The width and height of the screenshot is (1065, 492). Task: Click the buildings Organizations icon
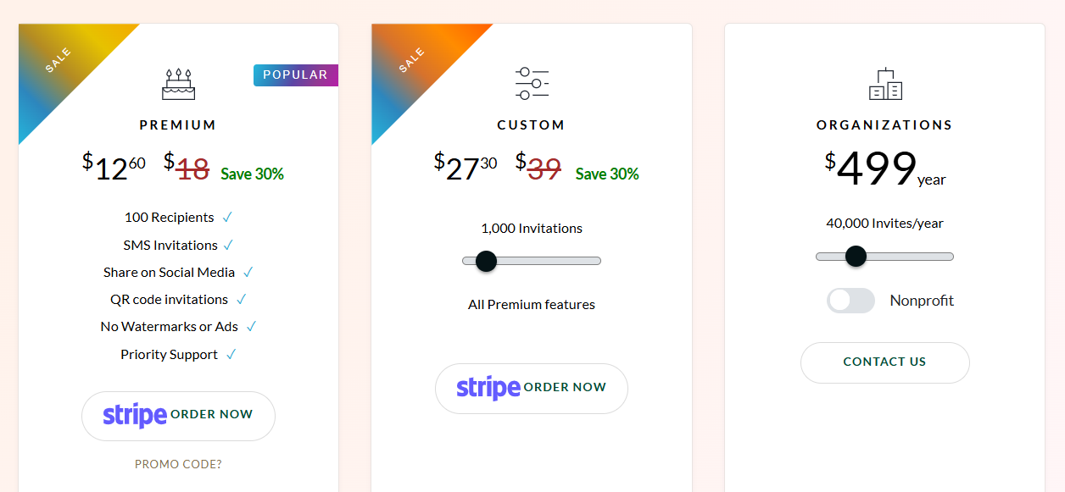click(x=885, y=84)
